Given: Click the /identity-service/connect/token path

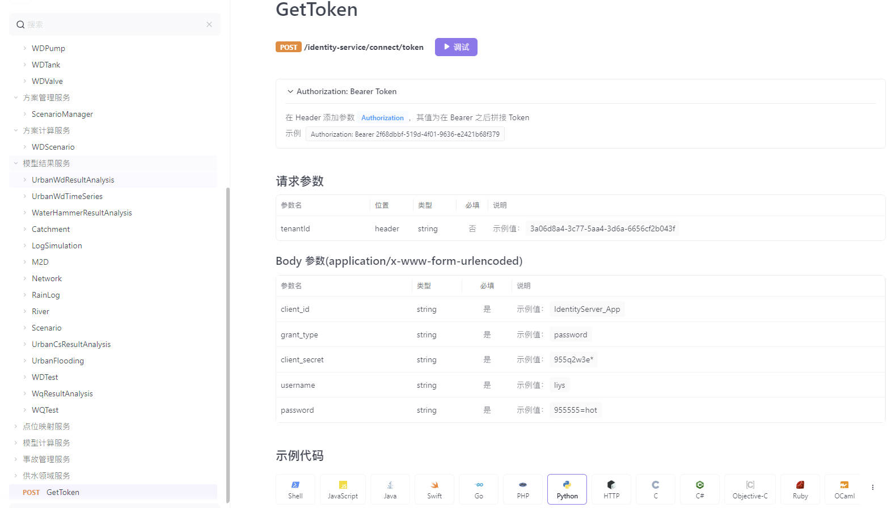Looking at the screenshot, I should pos(364,47).
